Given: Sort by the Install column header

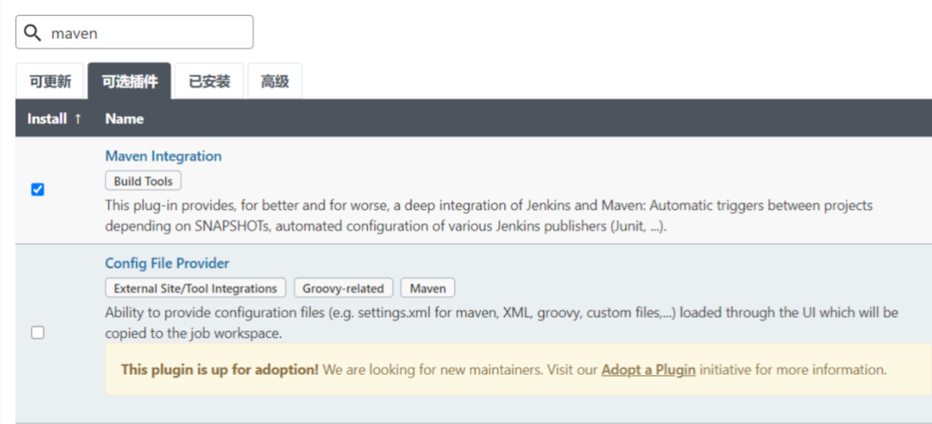Looking at the screenshot, I should point(54,119).
